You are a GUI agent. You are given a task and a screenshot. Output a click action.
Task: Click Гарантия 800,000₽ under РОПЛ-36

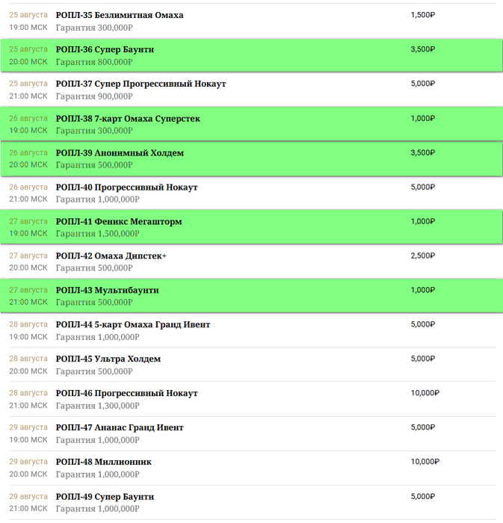click(94, 62)
